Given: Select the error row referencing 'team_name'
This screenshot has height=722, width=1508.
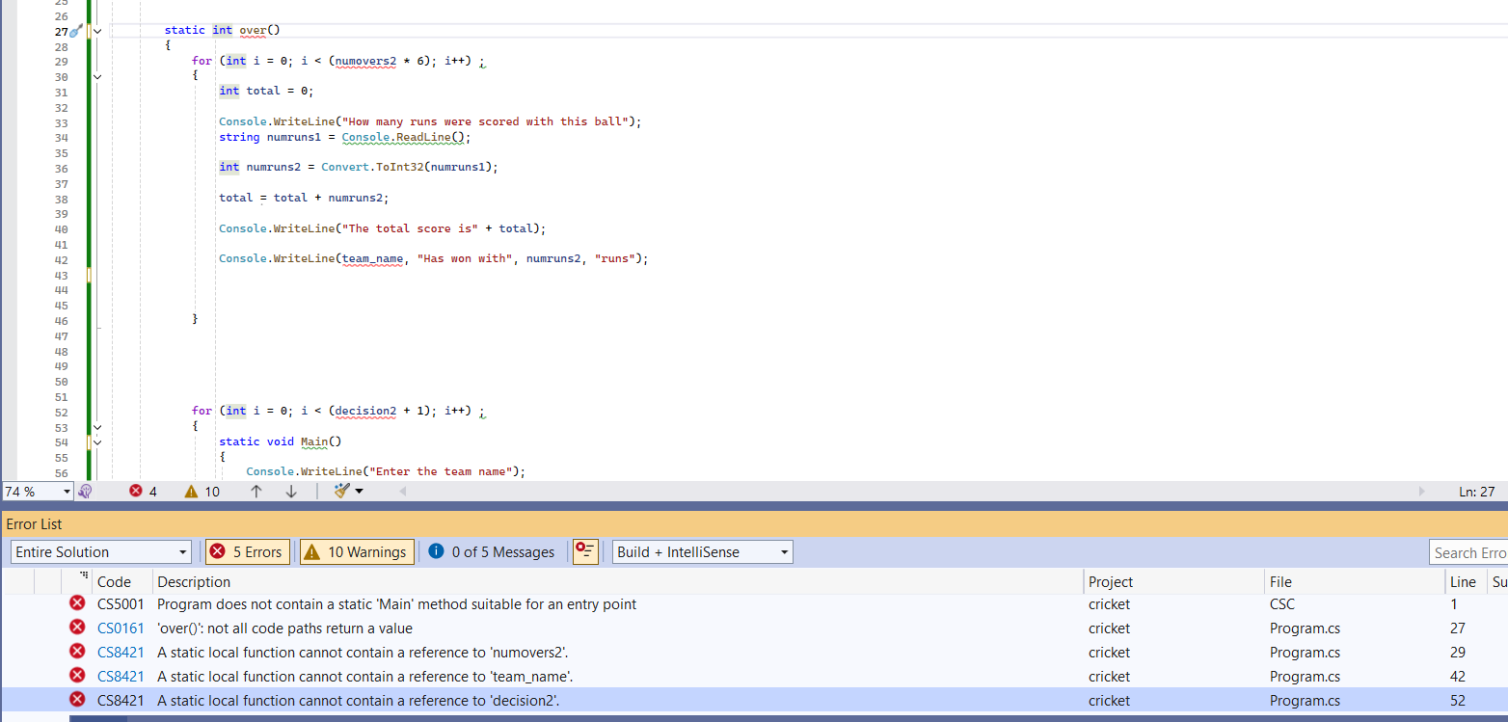Looking at the screenshot, I should pyautogui.click(x=754, y=677).
